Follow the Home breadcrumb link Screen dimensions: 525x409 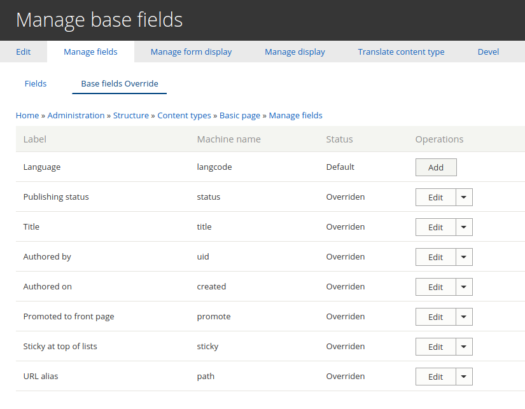click(27, 116)
